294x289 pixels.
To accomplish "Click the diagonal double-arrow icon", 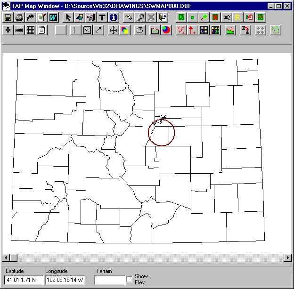I will pos(98,30).
